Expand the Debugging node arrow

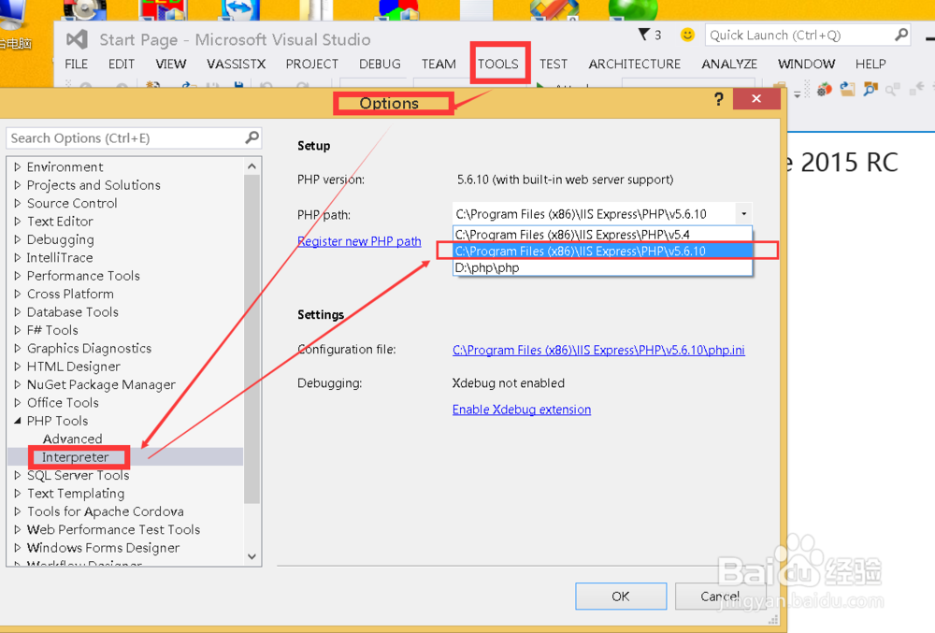[17, 239]
